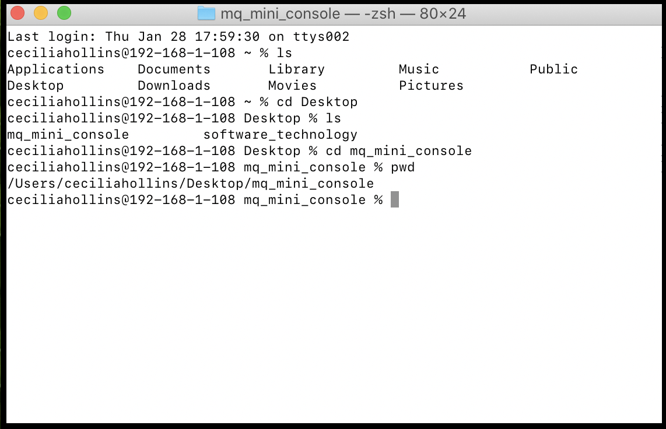Click the Documents entry in ls output
This screenshot has height=429, width=666.
click(x=174, y=69)
